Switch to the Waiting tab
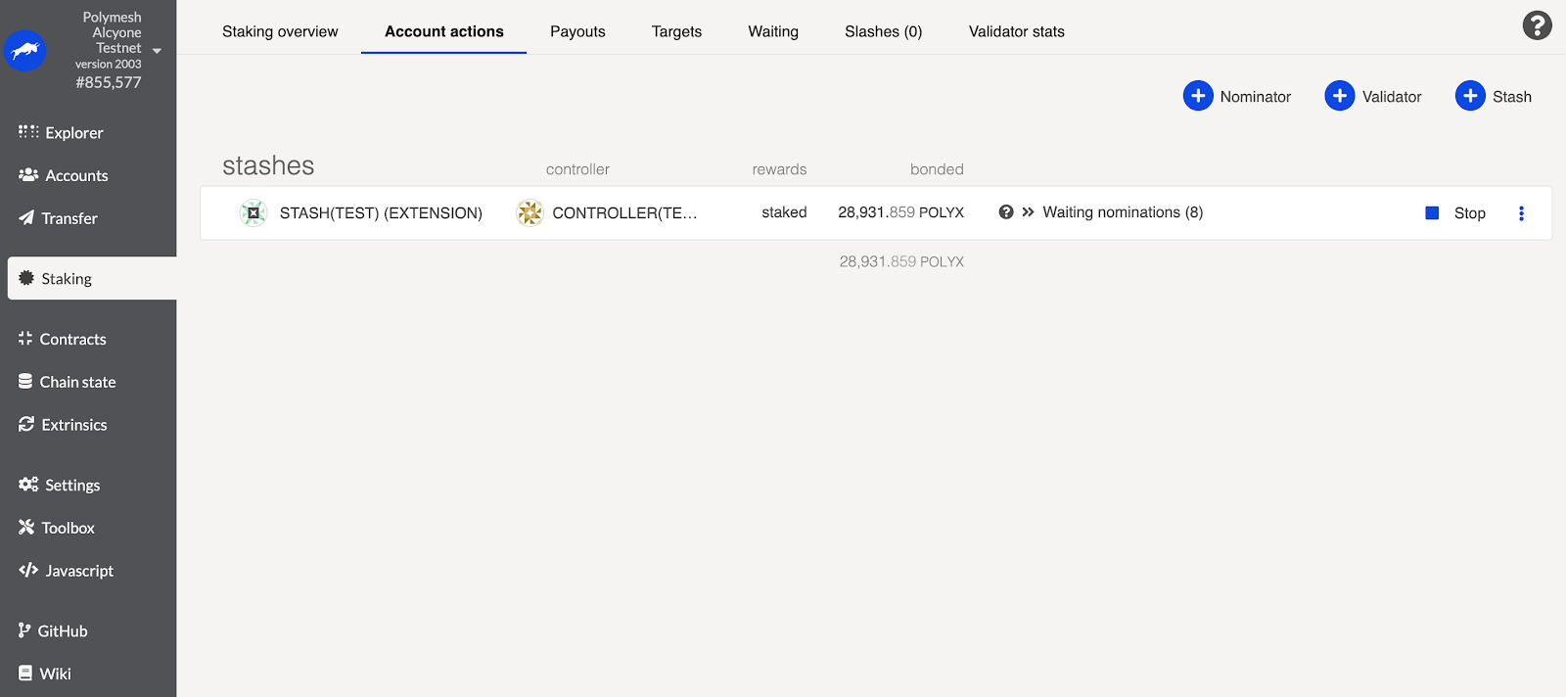Image resolution: width=1566 pixels, height=697 pixels. (x=773, y=31)
